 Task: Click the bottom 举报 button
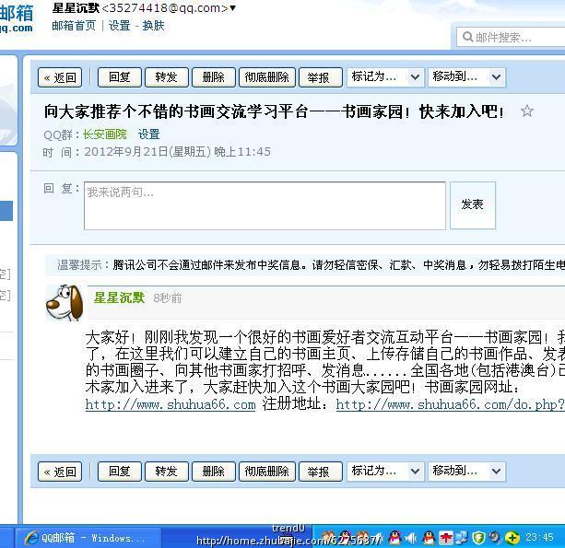click(321, 472)
